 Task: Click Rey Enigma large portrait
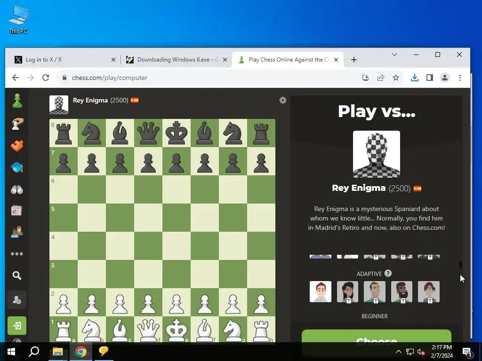pos(376,154)
